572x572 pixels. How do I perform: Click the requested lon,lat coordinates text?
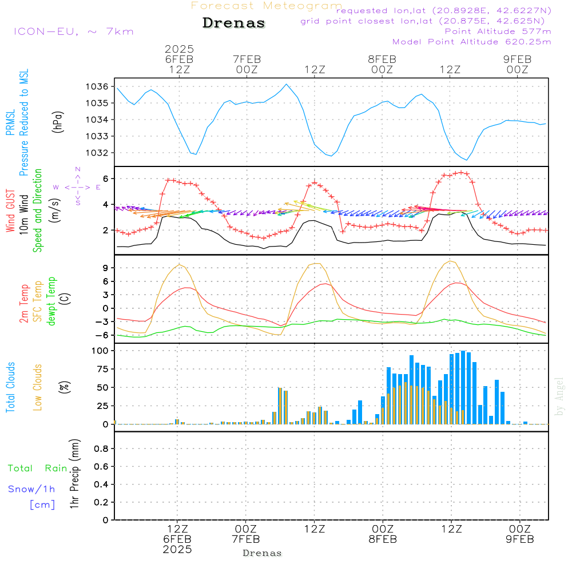point(443,11)
